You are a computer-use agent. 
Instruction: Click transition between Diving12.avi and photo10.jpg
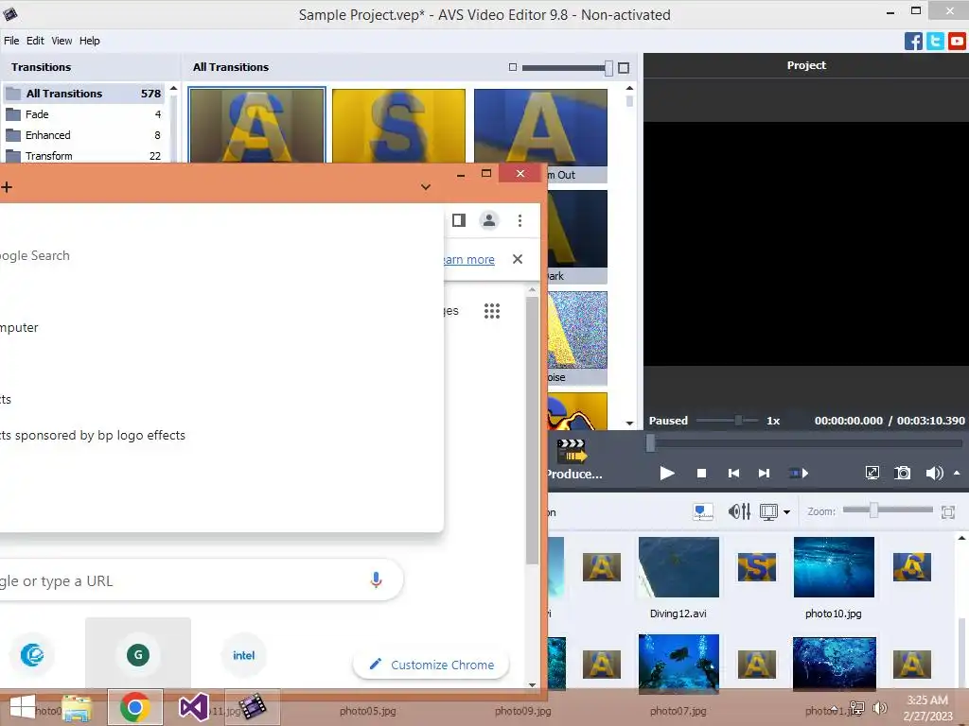(756, 567)
